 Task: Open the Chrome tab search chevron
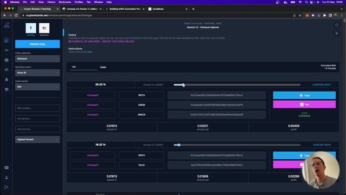(x=342, y=9)
